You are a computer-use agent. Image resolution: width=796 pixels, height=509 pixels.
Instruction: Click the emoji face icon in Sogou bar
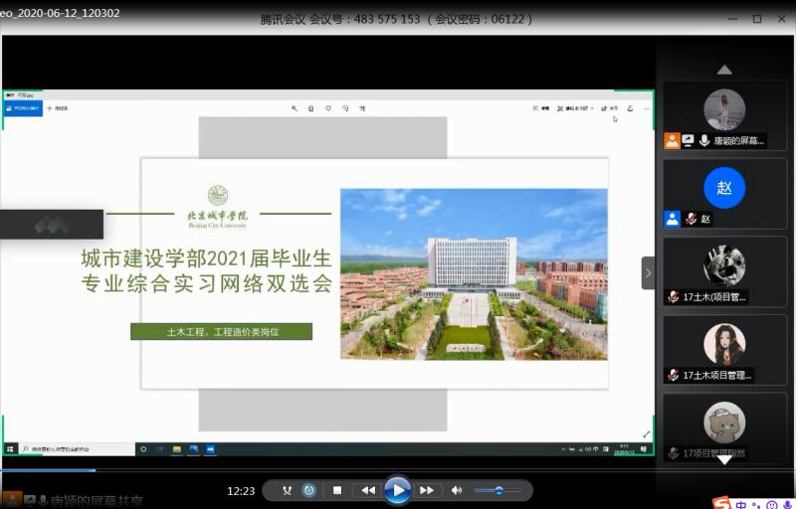(x=772, y=505)
